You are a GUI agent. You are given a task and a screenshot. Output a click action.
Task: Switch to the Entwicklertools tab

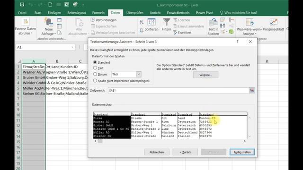tap(178, 13)
